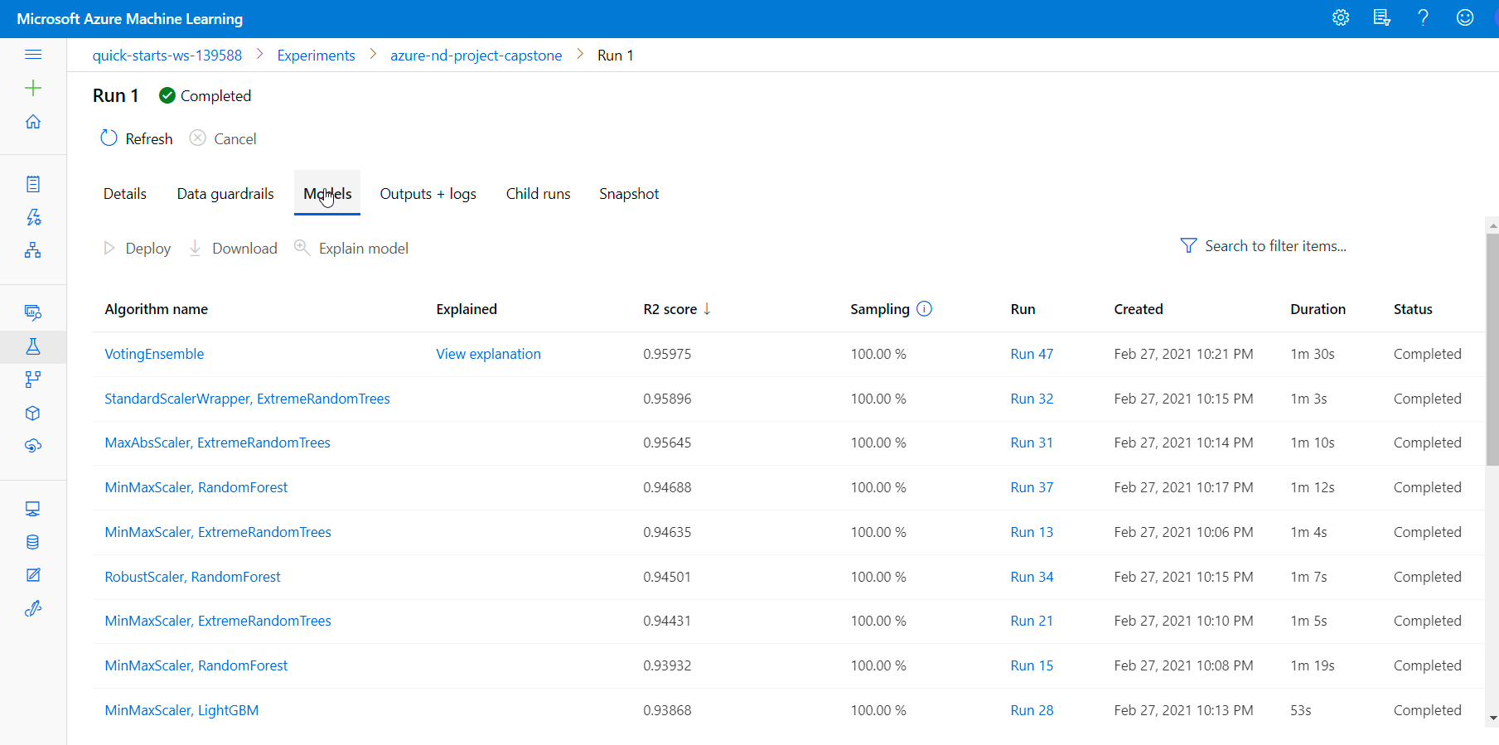Viewport: 1499px width, 745px height.
Task: Open StandardScalerWrapper, ExtremeRandomTrees model
Action: (247, 399)
